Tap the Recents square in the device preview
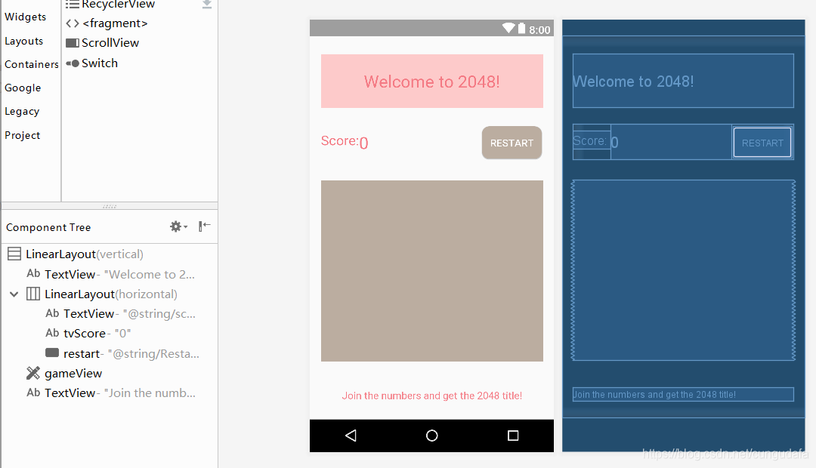The height and width of the screenshot is (468, 816). click(513, 435)
